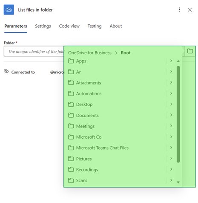Viewport: 198px width, 203px height.
Task: Click the Automations folder icon
Action: (x=71, y=93)
